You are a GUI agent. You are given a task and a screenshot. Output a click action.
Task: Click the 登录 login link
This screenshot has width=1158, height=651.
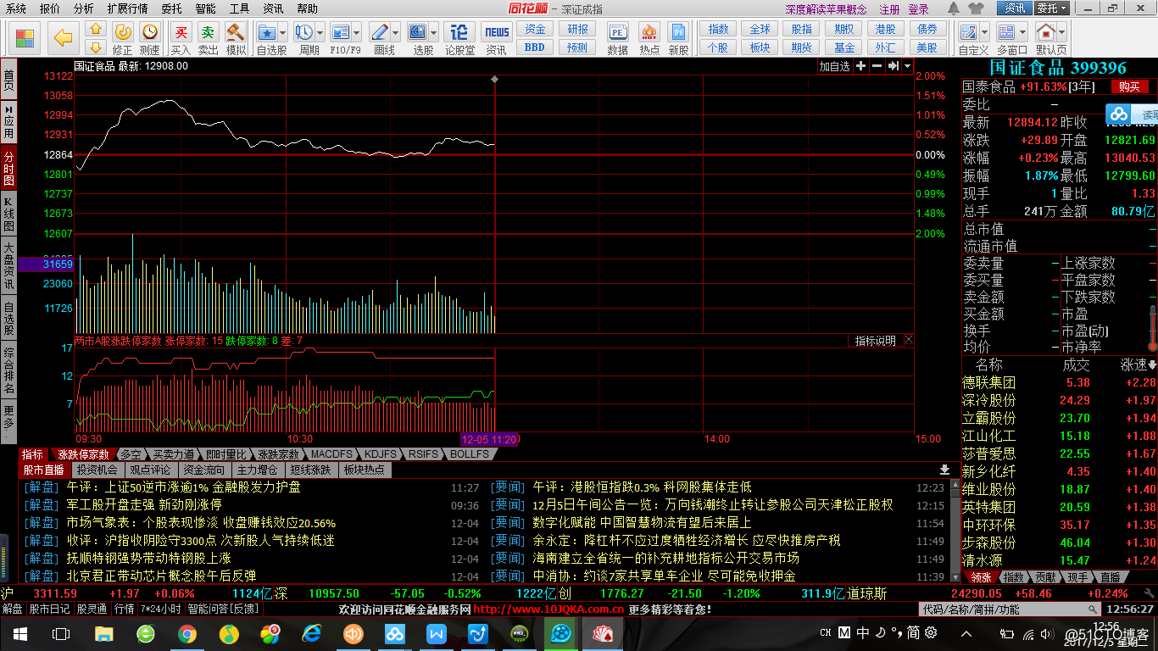pos(918,9)
